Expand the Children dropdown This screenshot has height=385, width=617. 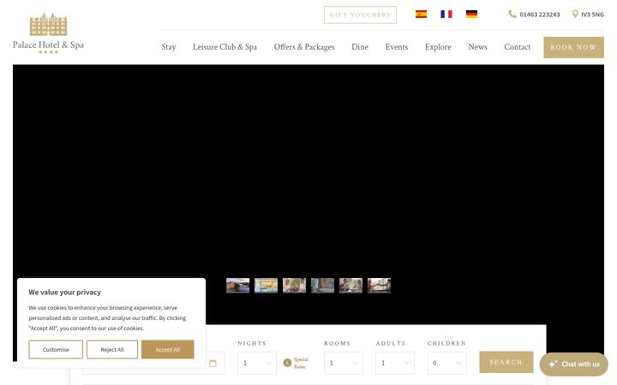[447, 363]
